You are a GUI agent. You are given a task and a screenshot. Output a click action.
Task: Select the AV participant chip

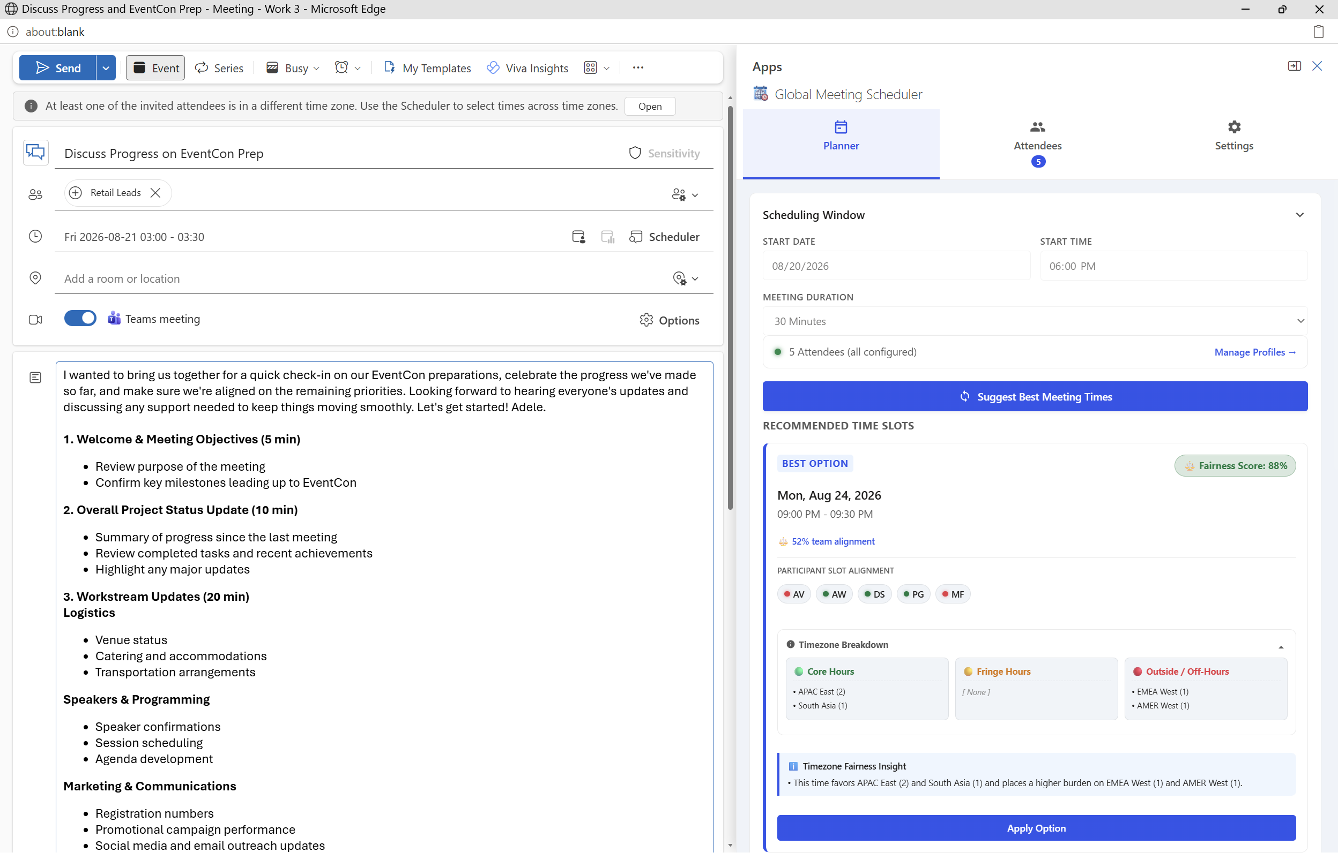coord(794,594)
